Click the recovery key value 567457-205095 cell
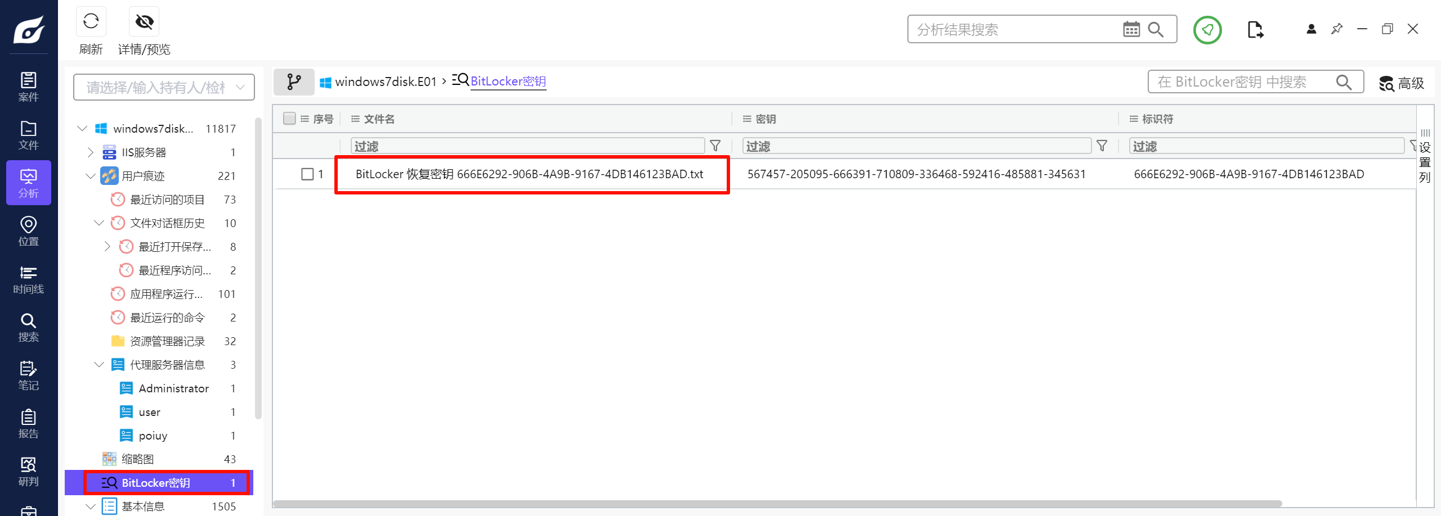The width and height of the screenshot is (1441, 516). point(916,174)
